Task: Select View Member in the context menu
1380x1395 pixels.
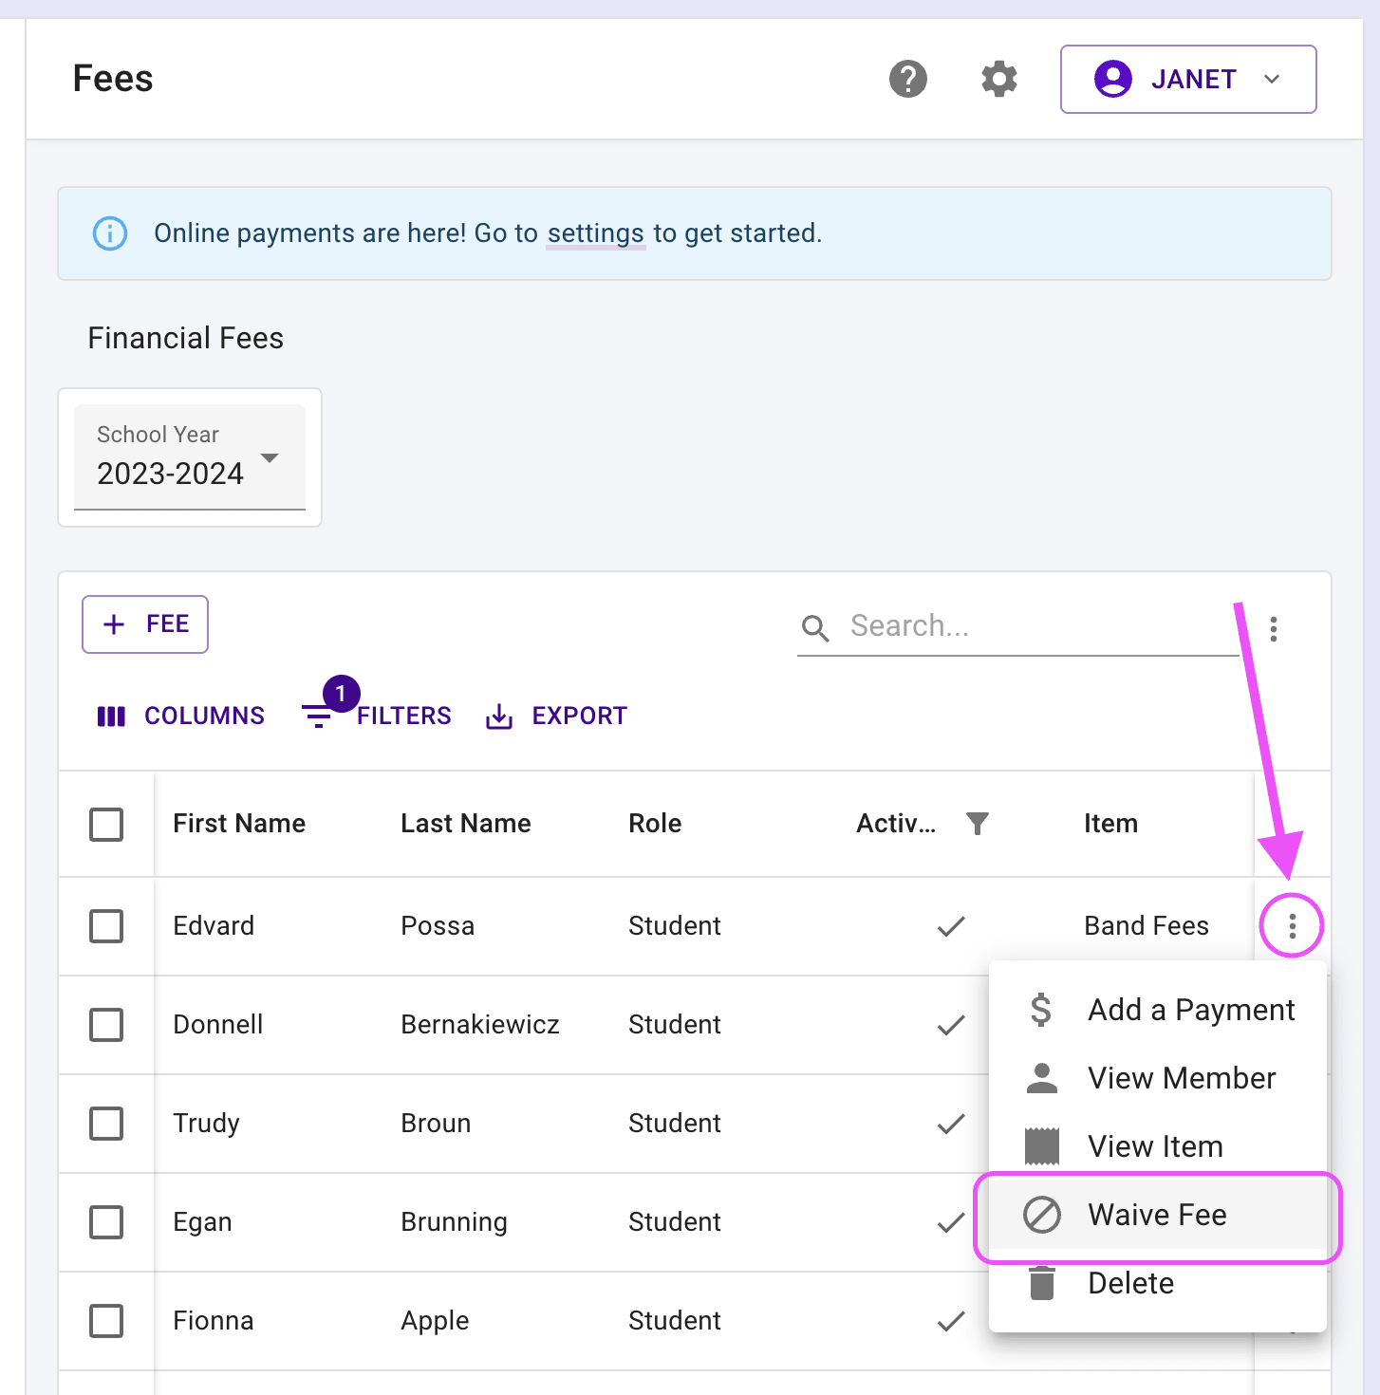Action: (1157, 1078)
